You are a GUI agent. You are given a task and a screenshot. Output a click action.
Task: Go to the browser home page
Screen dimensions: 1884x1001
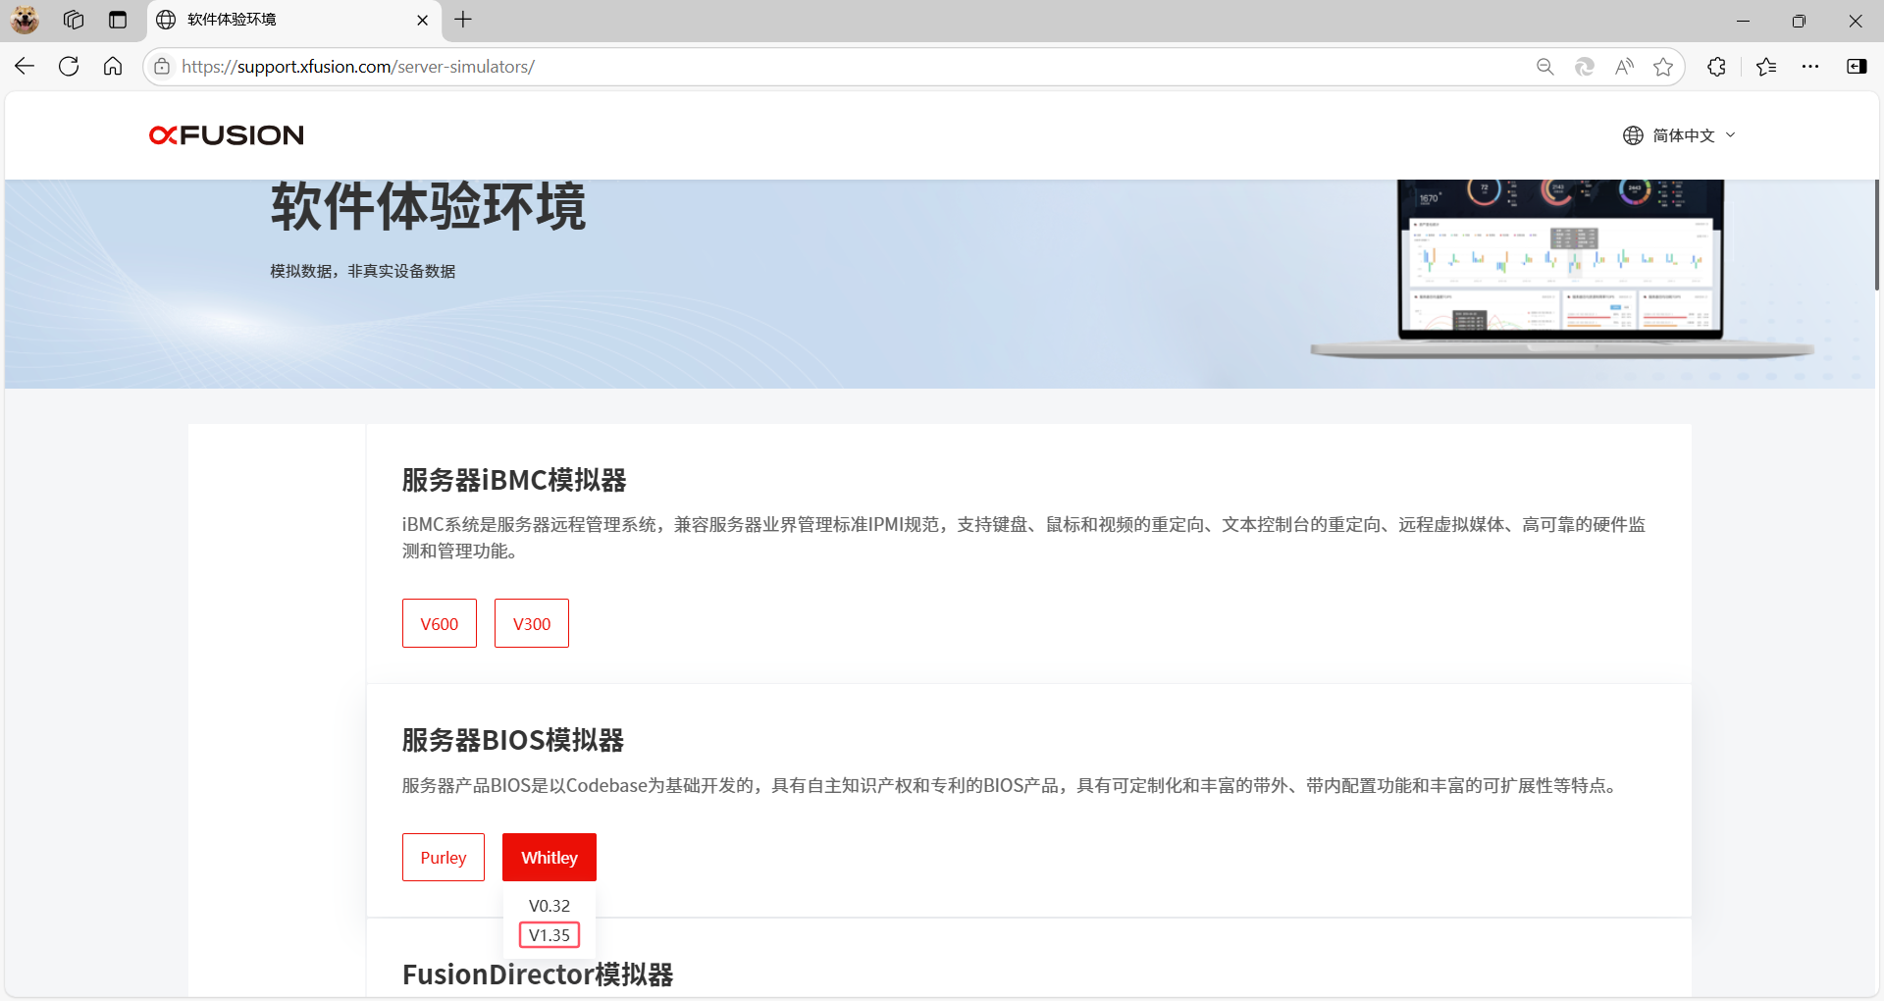[x=113, y=66]
